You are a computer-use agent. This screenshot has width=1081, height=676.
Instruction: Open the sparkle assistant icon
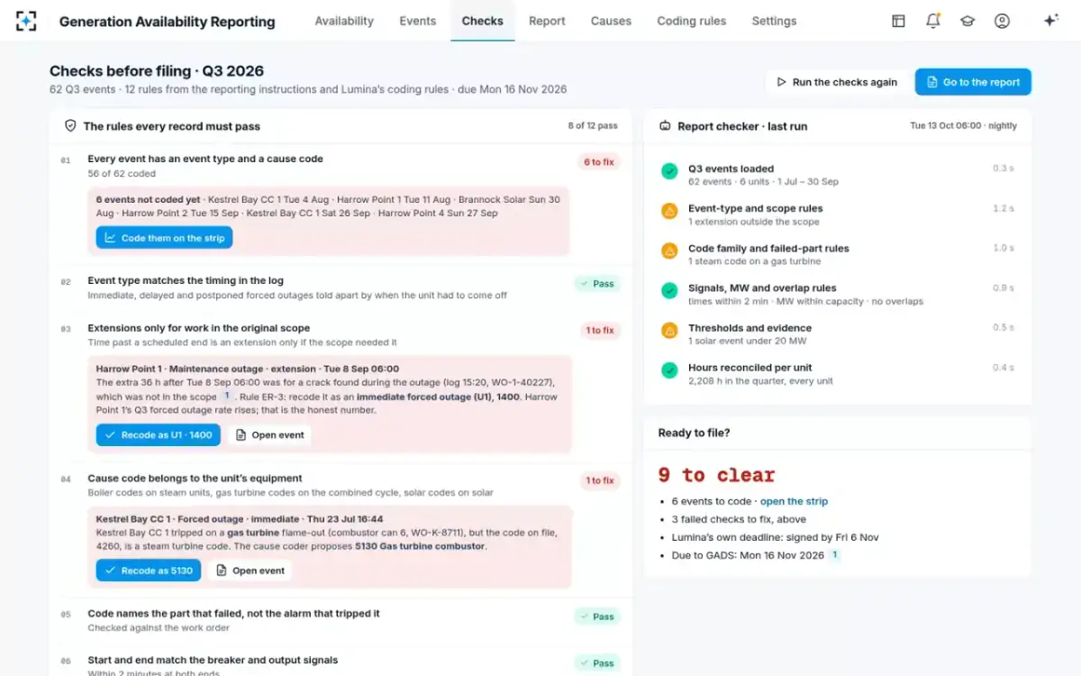pyautogui.click(x=1050, y=21)
